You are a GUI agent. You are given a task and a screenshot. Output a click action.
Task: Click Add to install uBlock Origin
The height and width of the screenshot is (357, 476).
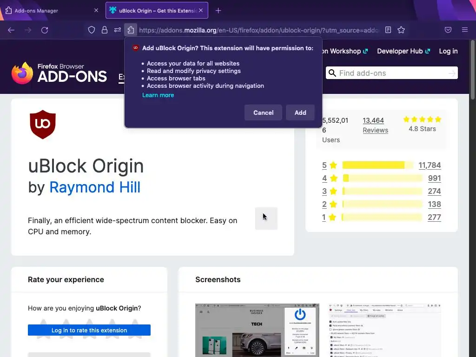click(x=300, y=112)
